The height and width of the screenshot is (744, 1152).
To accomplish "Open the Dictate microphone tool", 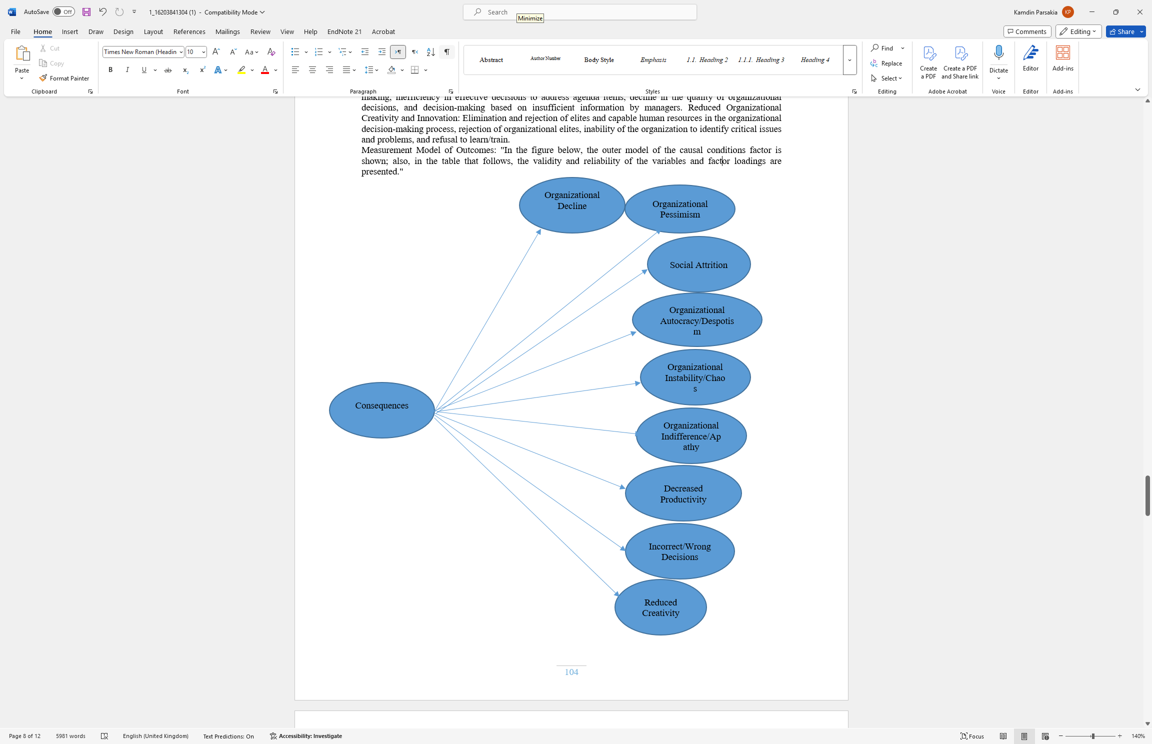I will (998, 52).
